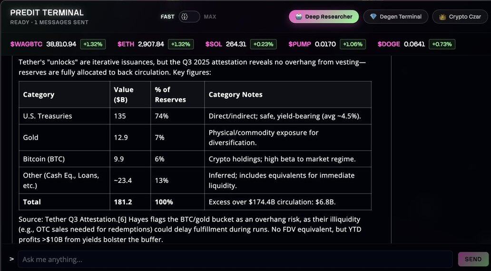Toggle the brain switch between FAST and MAX

pyautogui.click(x=189, y=17)
